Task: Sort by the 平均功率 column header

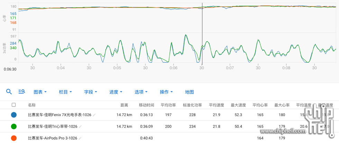Action: [168, 105]
